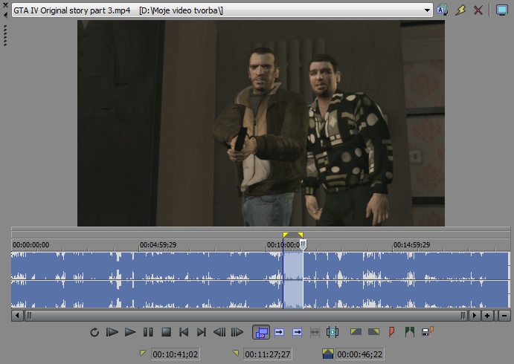This screenshot has height=364, width=514.
Task: Step to previous frame
Action: pos(219,332)
